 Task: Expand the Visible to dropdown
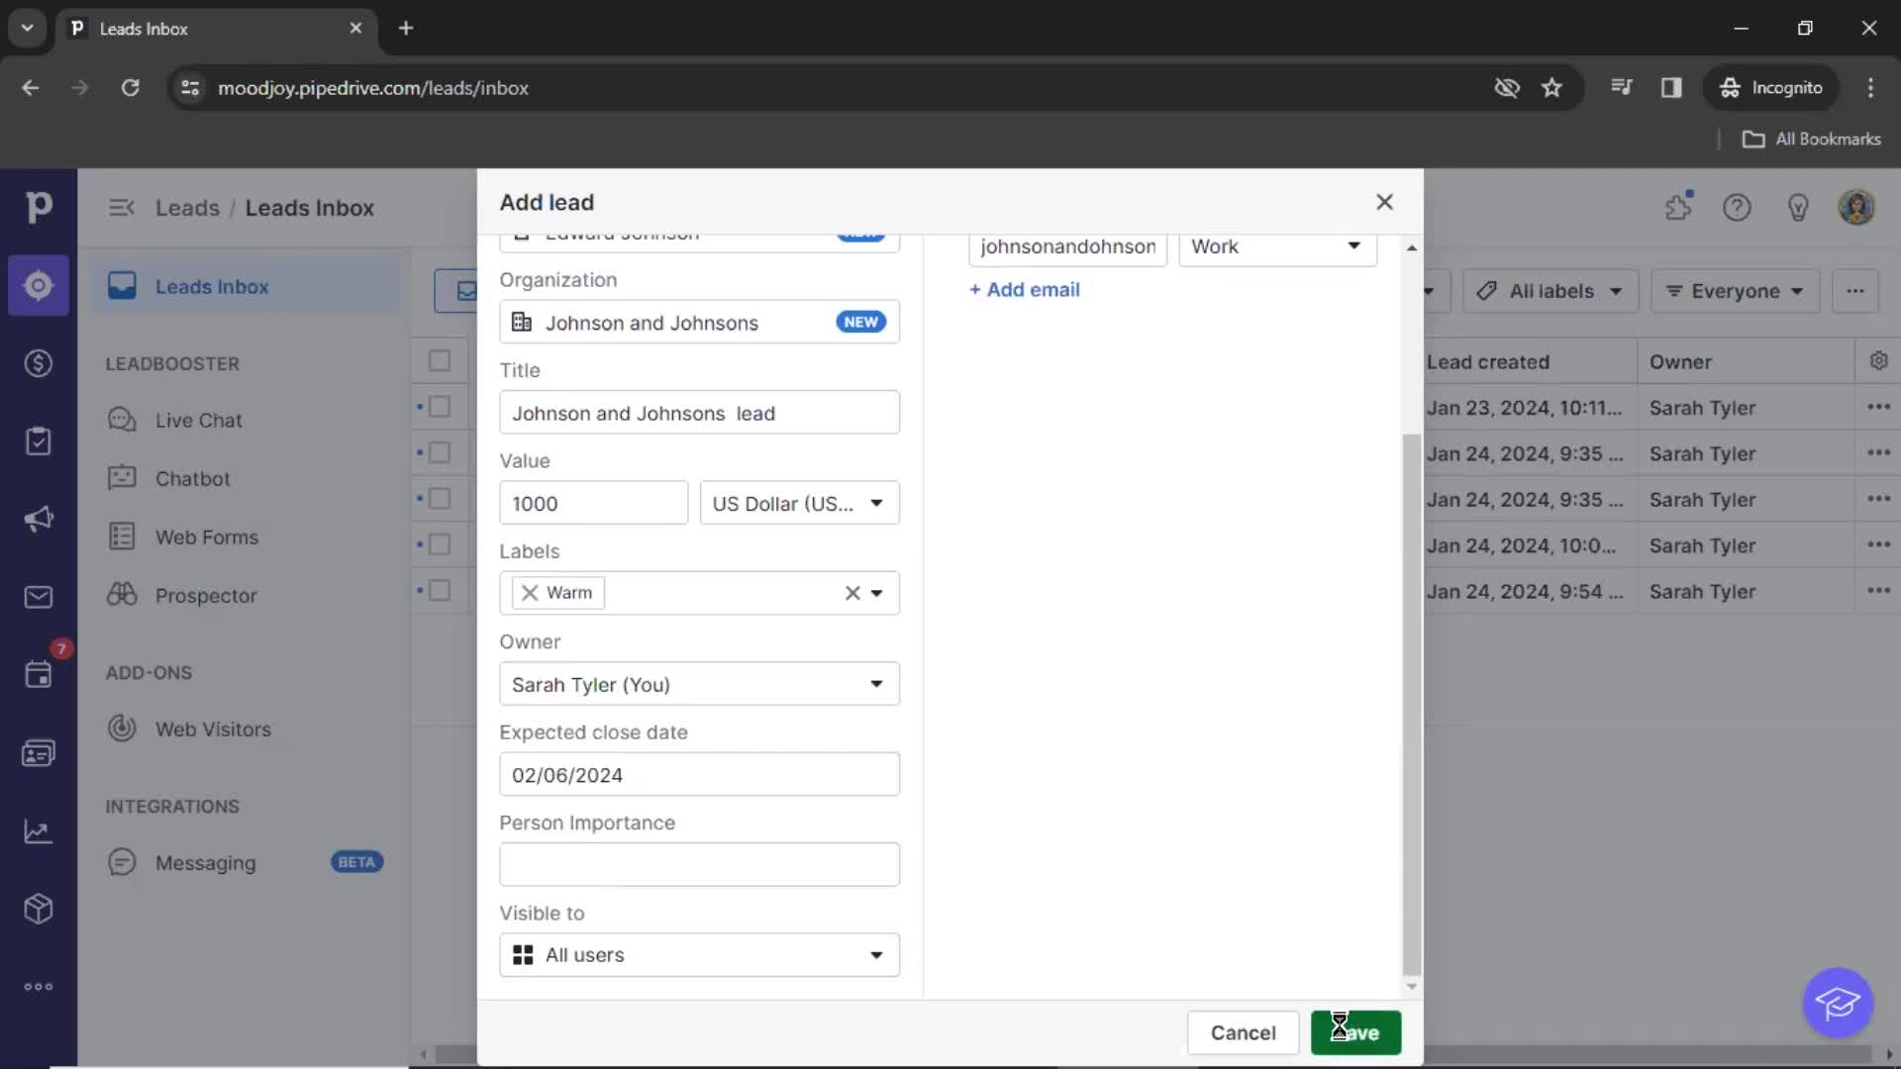point(876,954)
